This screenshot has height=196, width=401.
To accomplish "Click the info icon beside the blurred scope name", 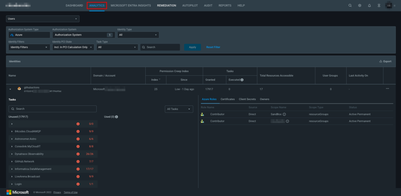I will (x=287, y=121).
